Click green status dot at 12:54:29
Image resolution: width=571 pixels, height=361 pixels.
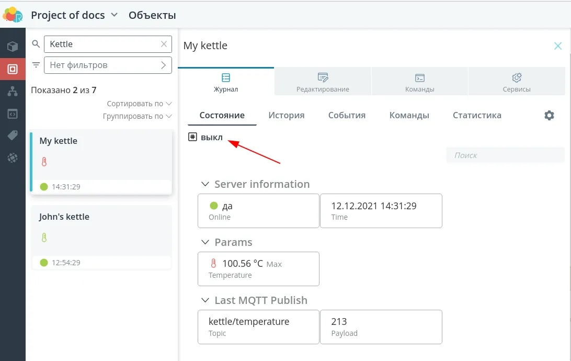[x=44, y=263]
